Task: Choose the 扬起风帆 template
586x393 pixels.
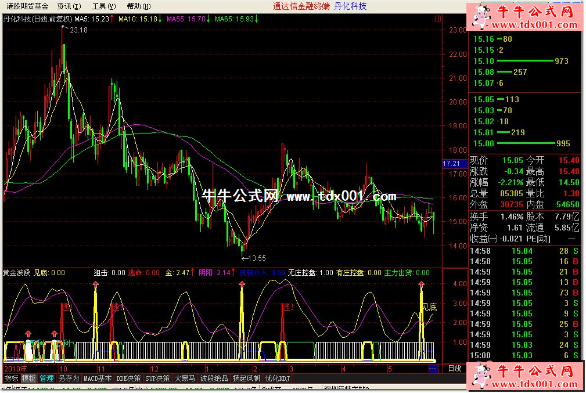Action: pyautogui.click(x=246, y=378)
